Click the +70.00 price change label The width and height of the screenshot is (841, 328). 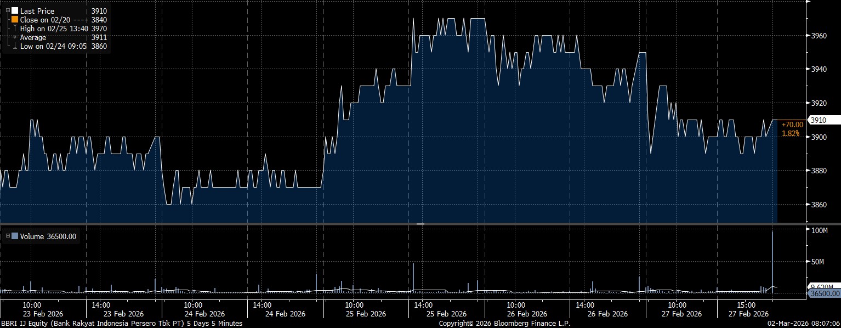pos(792,125)
